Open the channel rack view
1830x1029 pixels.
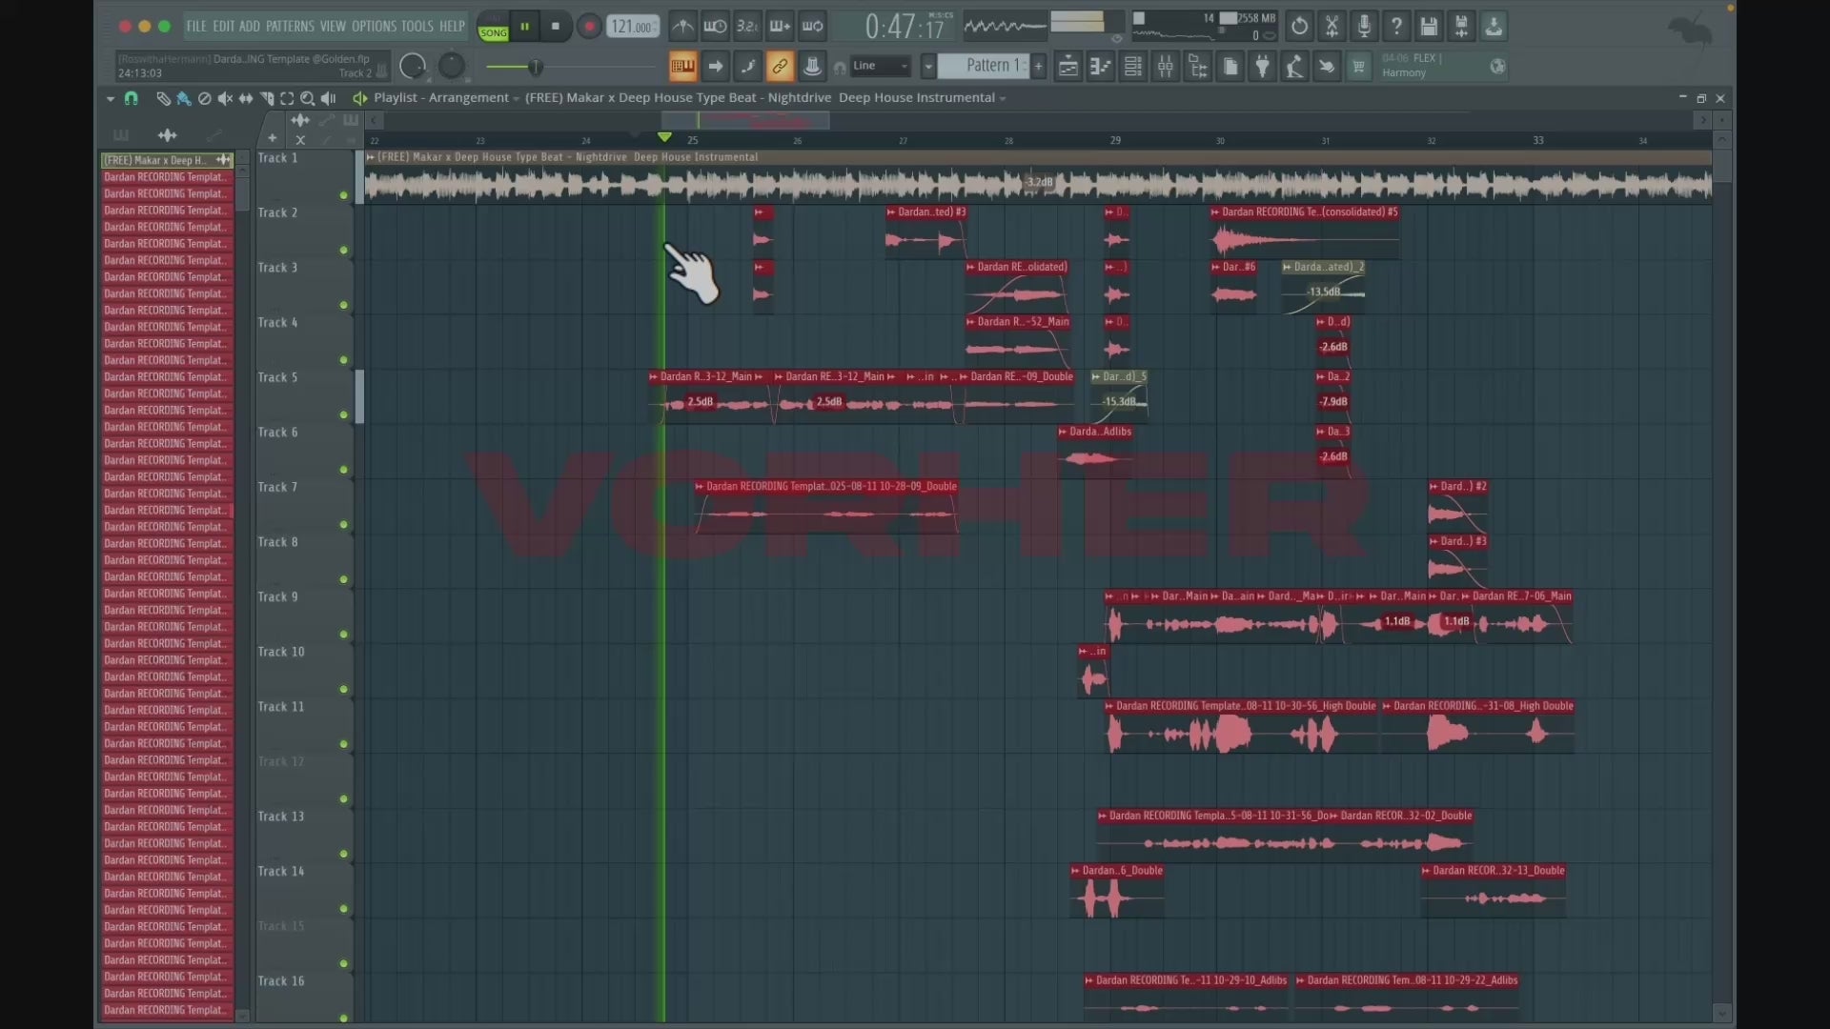(1133, 67)
